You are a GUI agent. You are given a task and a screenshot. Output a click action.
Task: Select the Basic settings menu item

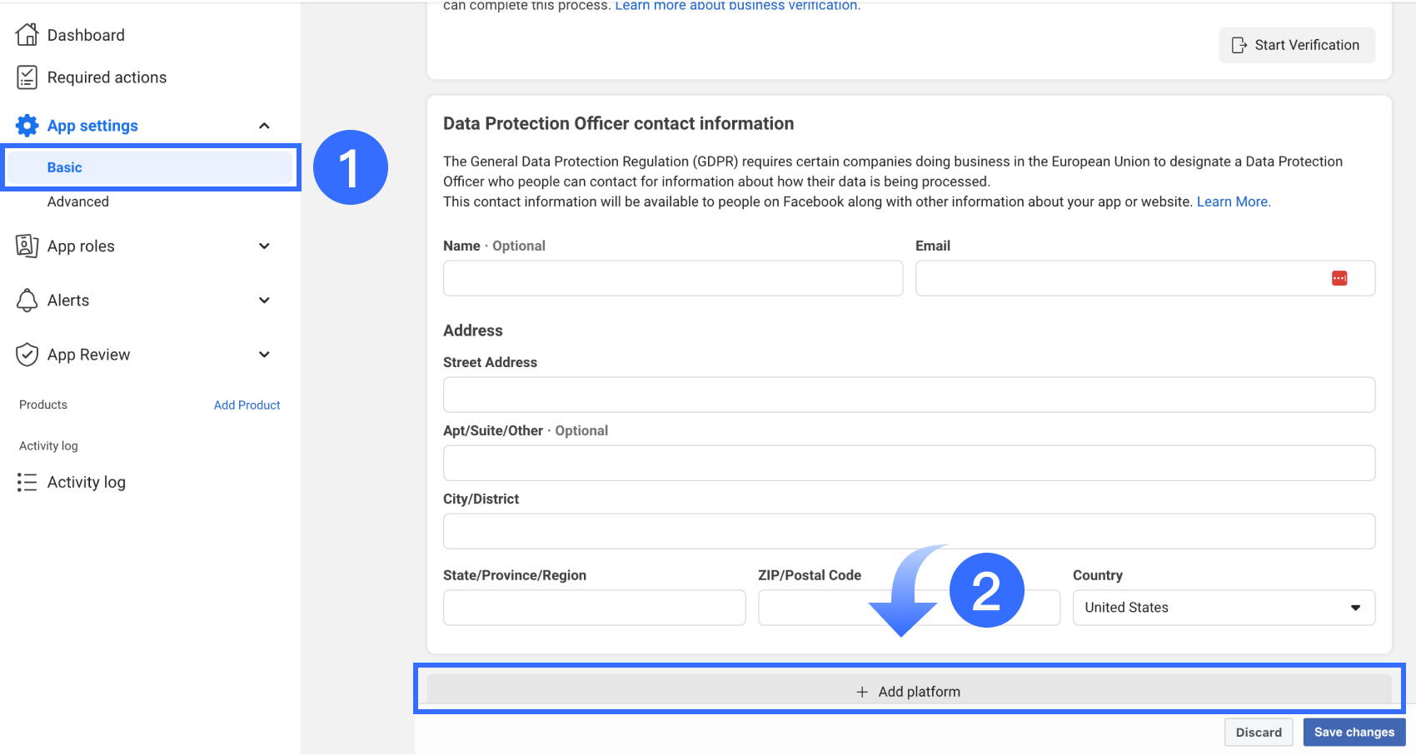pyautogui.click(x=65, y=167)
